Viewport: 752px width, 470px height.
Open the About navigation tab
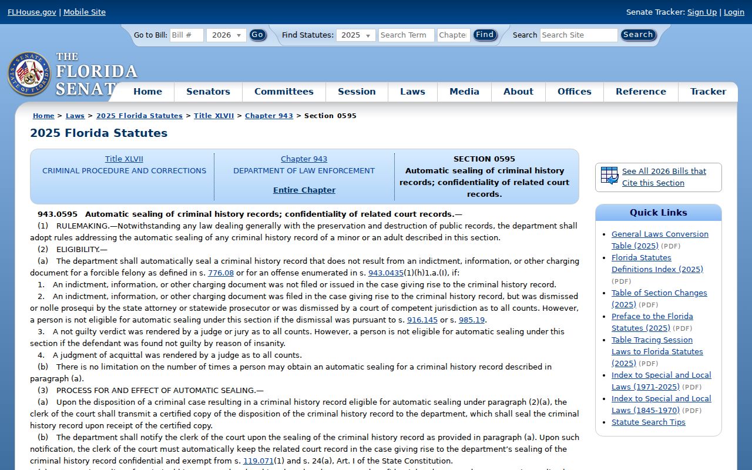(x=518, y=92)
